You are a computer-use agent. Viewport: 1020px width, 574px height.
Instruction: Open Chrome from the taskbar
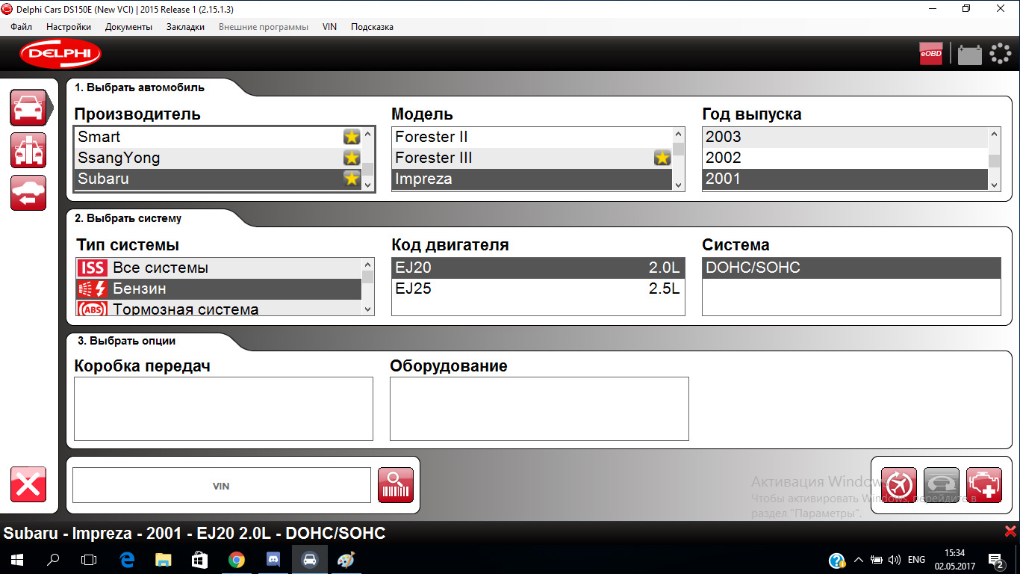click(x=236, y=559)
